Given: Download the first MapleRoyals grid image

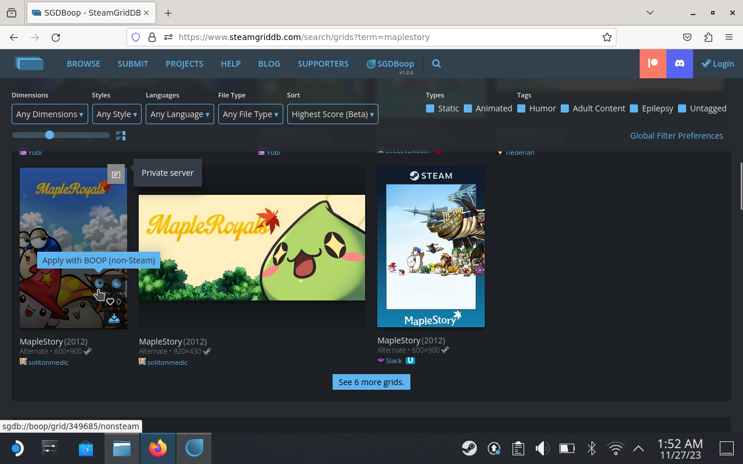Looking at the screenshot, I should [x=114, y=318].
